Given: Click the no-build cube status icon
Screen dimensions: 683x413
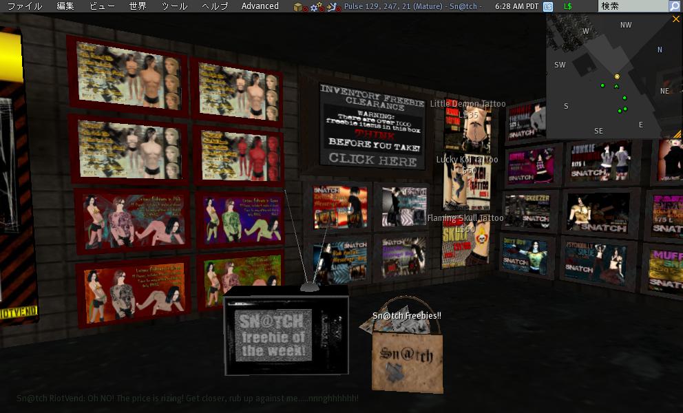Looking at the screenshot, I should click(x=300, y=7).
